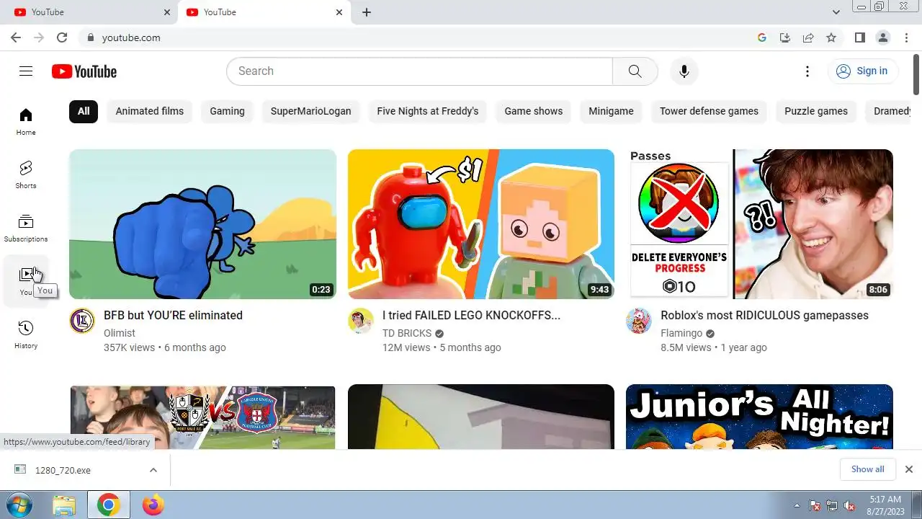Select the Five Nights at Freddy's chip
922x519 pixels.
click(428, 111)
